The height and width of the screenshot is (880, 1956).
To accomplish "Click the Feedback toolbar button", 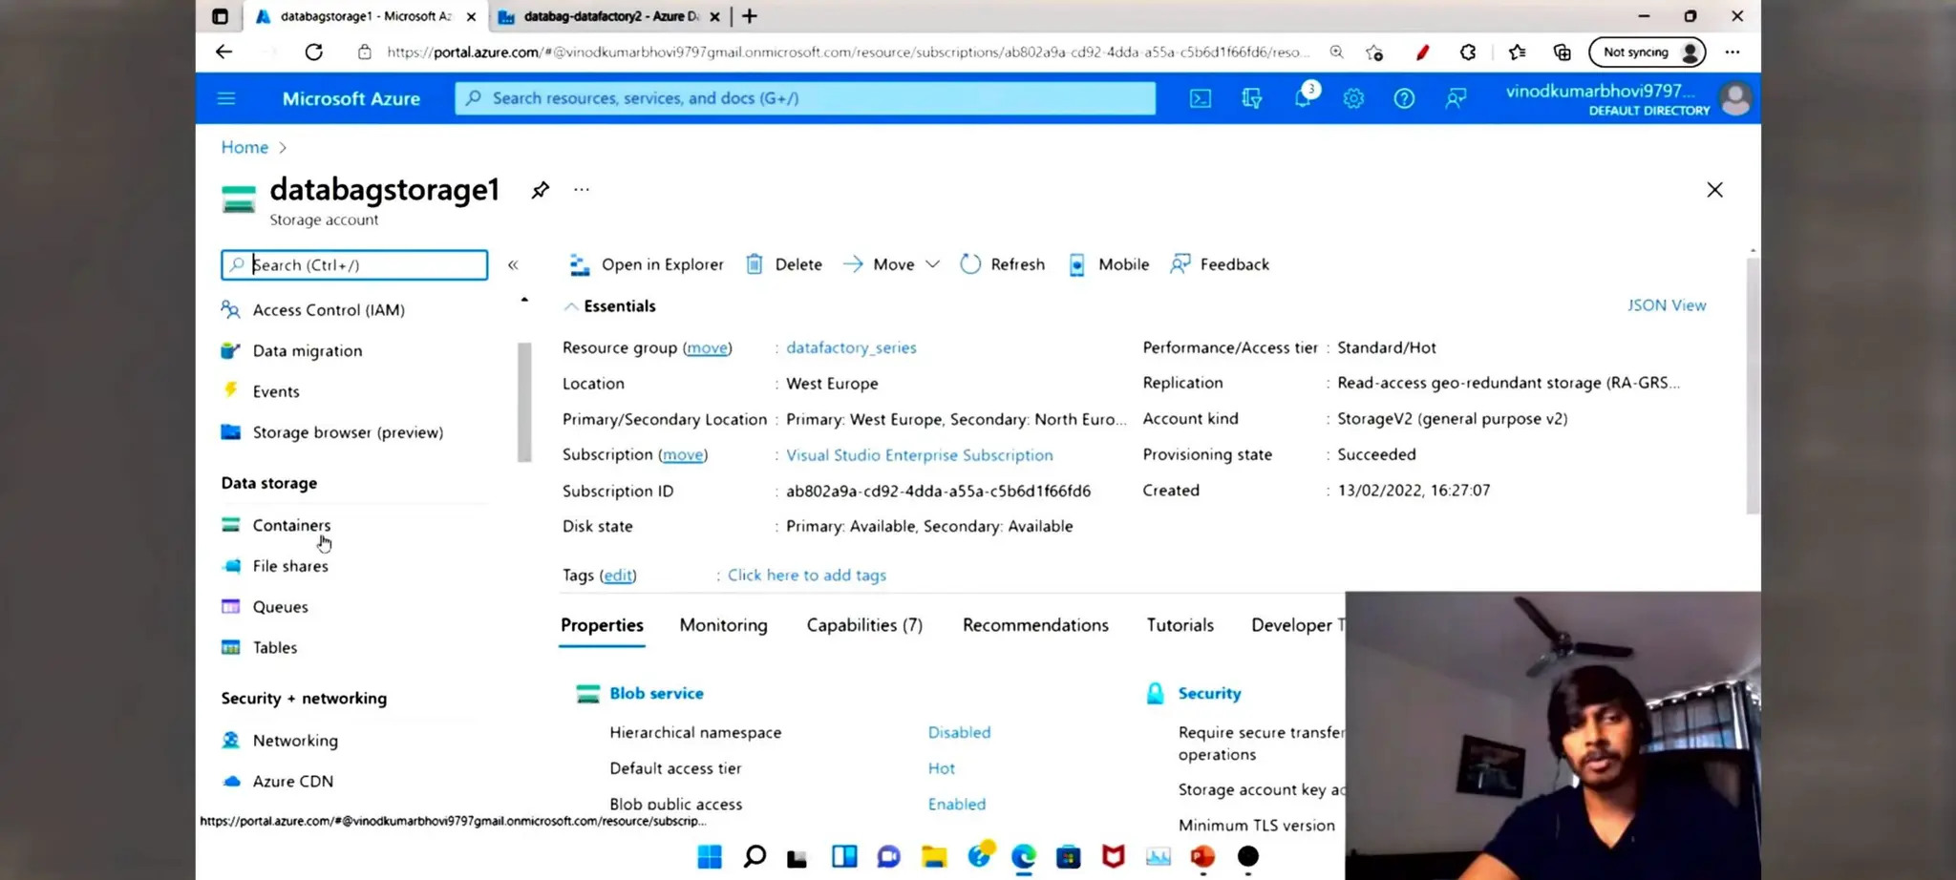I will click(1220, 264).
